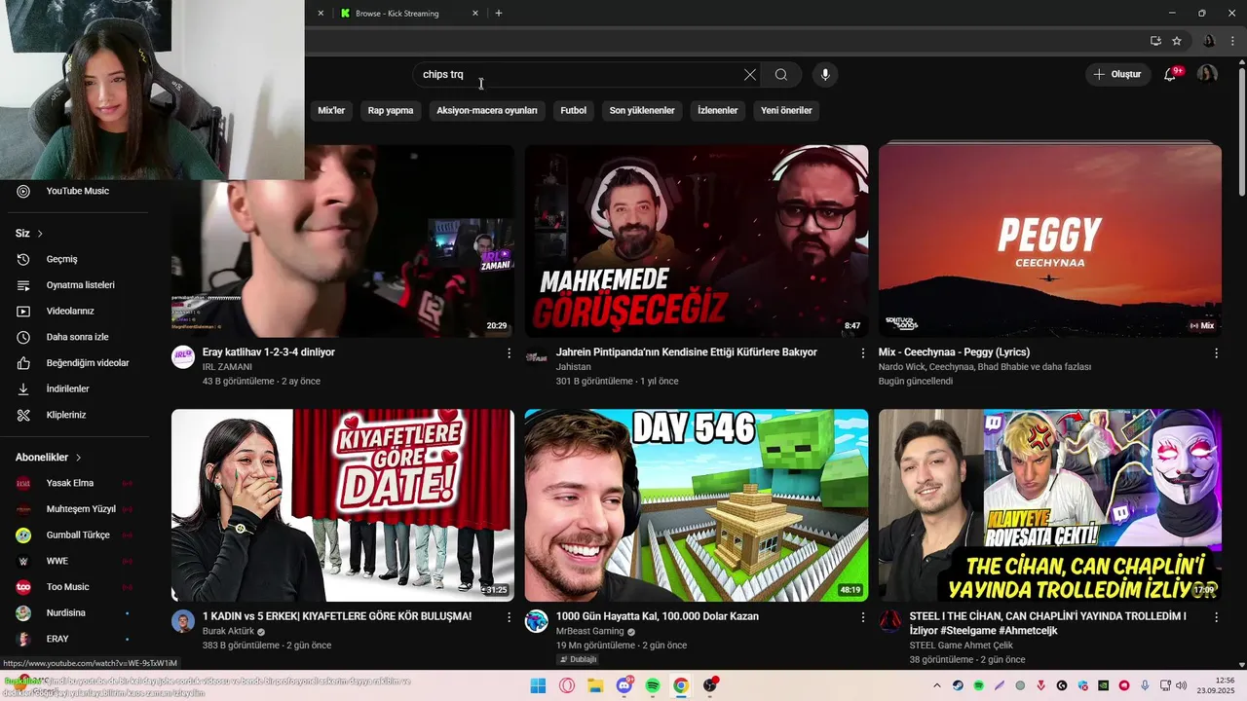Open Spotify from the taskbar
This screenshot has height=701, width=1247.
point(653,685)
